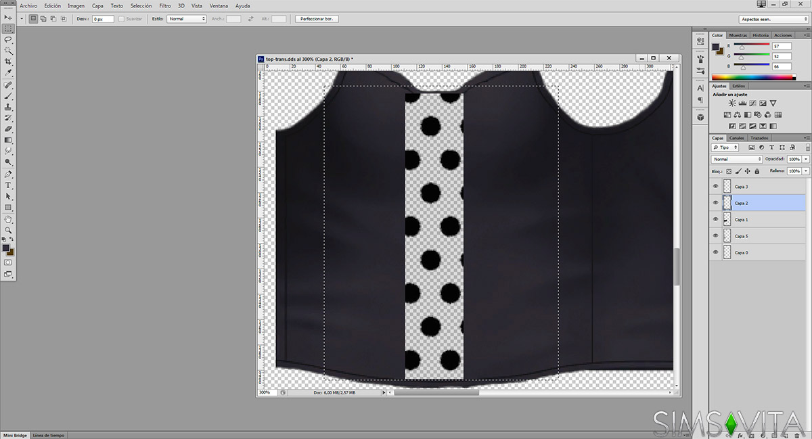812x439 pixels.
Task: Select the Healing Brush tool
Action: point(8,86)
